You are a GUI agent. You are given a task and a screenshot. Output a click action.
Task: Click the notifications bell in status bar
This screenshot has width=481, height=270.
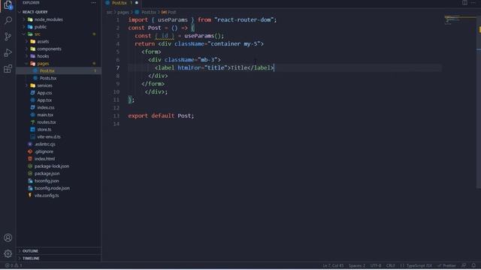point(473,265)
